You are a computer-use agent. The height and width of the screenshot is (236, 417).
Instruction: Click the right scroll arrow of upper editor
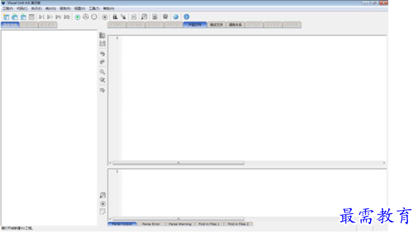(384, 163)
